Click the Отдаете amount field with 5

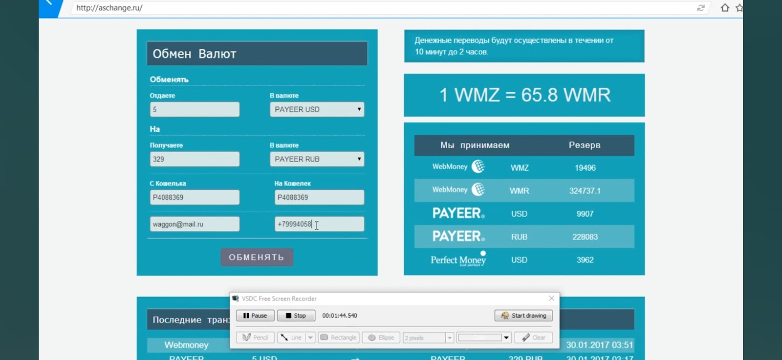[195, 109]
